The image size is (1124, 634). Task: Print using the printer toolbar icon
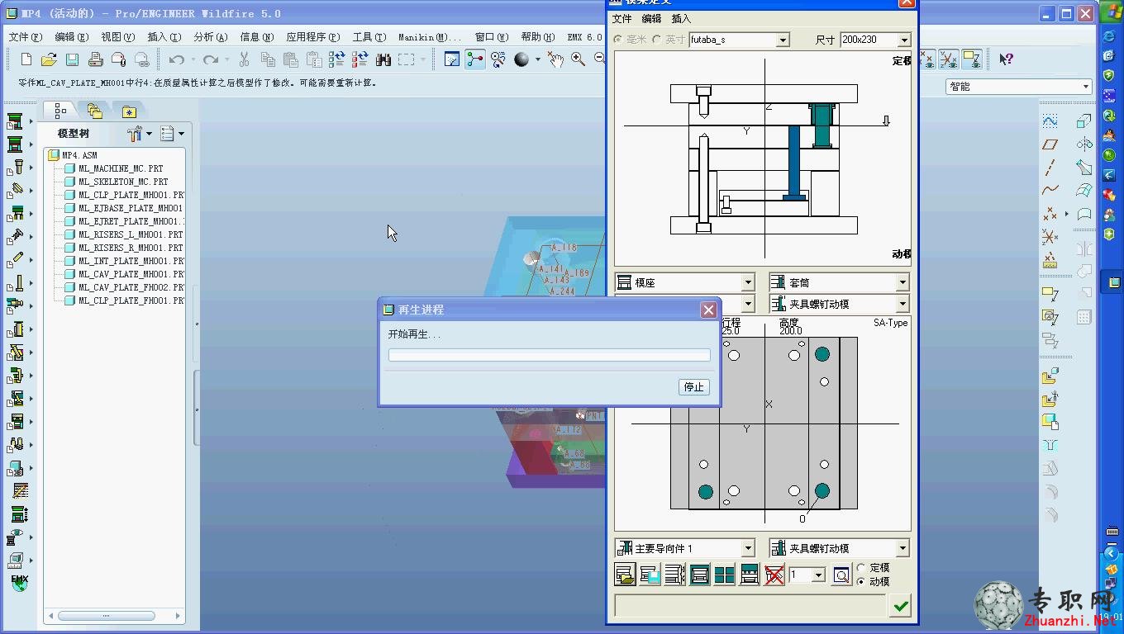95,59
